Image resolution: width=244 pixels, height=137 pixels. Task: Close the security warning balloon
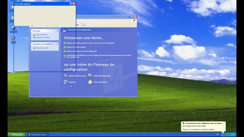tap(224, 123)
